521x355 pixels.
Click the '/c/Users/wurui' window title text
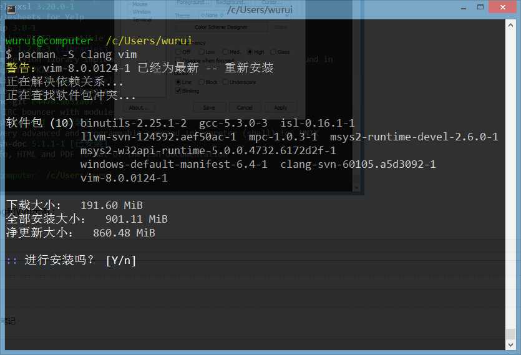point(260,9)
